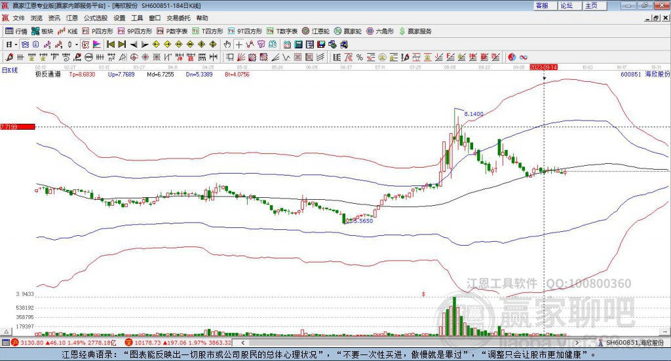Click the red target circle icon
671x361 pixels.
click(x=134, y=57)
